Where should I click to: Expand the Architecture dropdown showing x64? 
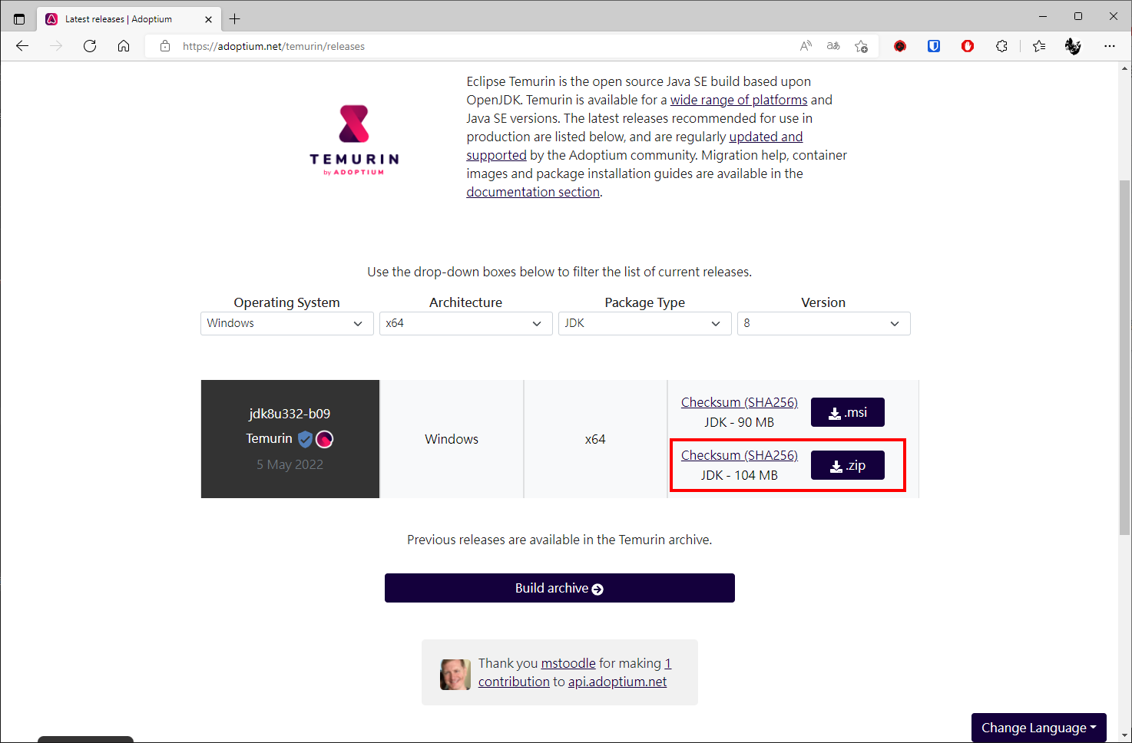[x=466, y=323]
